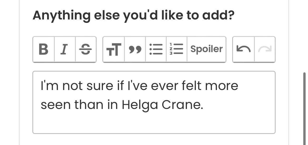Apply italic formatting
Viewport: 308px width, 145px height.
(x=65, y=49)
